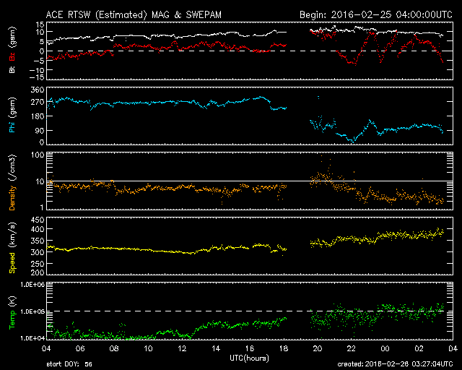
Task: Click the '360' tick label on Phi axis
Action: point(38,90)
